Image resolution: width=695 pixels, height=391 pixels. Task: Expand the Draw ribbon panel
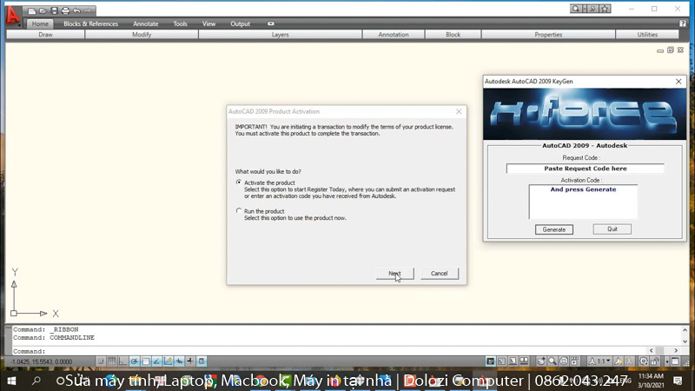pos(46,35)
